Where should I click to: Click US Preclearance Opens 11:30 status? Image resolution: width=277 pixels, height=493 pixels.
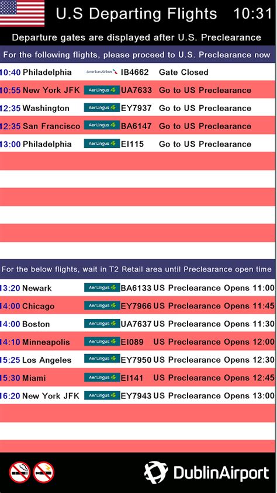(x=214, y=324)
